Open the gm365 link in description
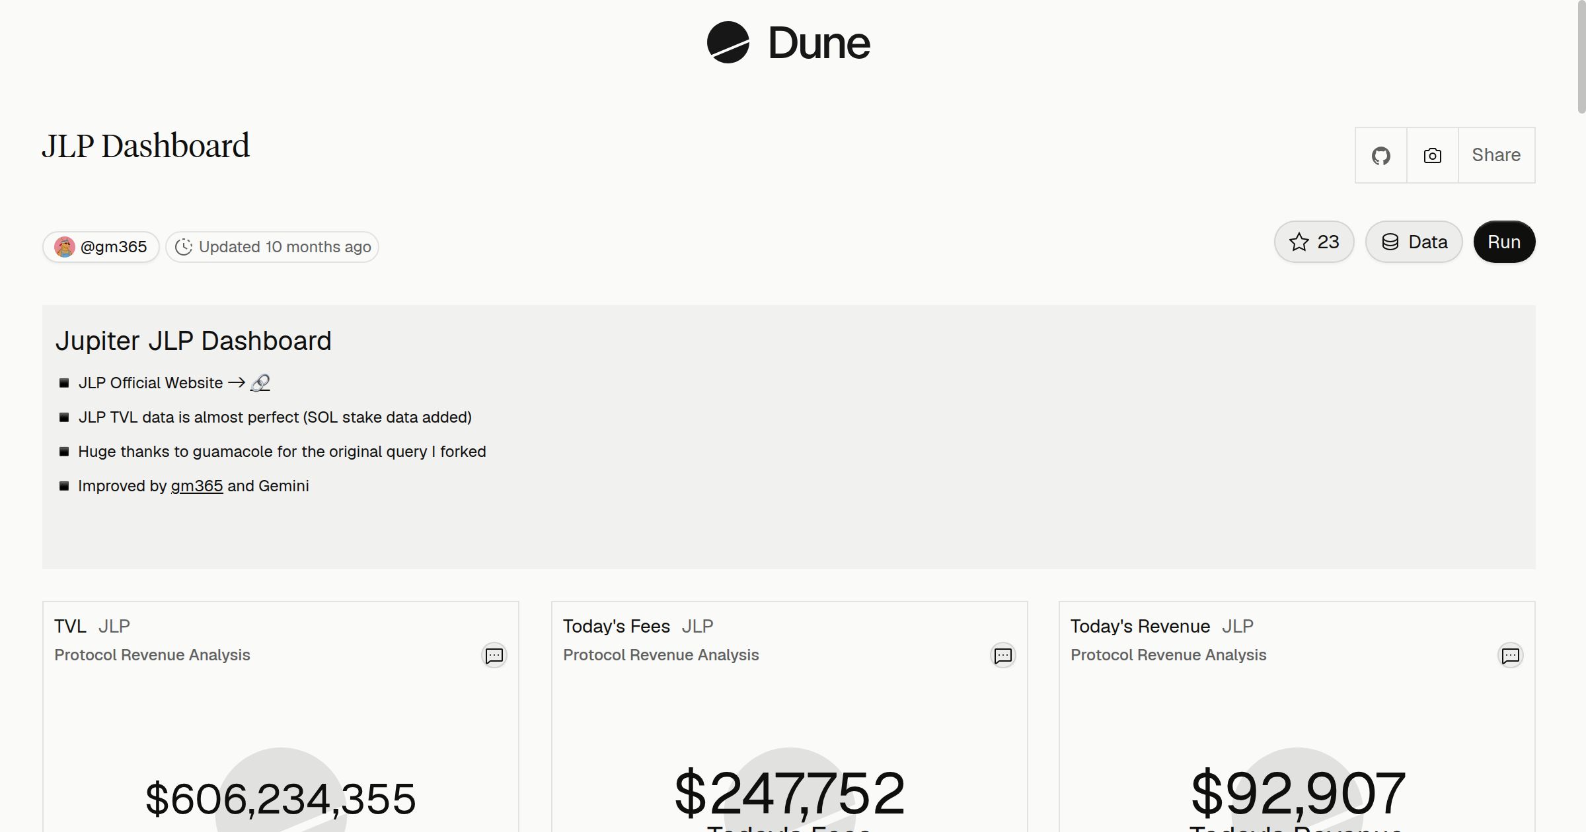The height and width of the screenshot is (832, 1586). pyautogui.click(x=197, y=486)
